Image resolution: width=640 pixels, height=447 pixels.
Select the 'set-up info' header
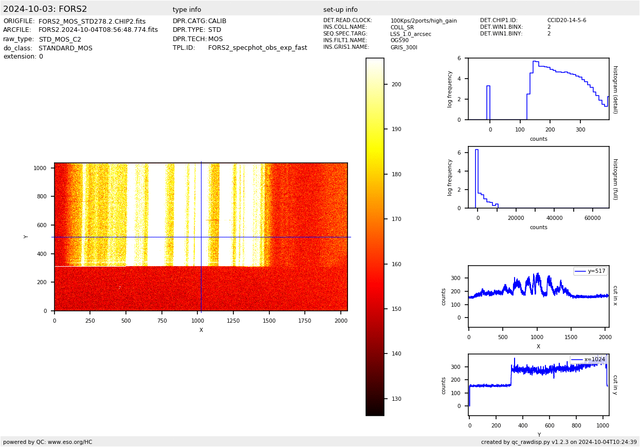click(340, 10)
